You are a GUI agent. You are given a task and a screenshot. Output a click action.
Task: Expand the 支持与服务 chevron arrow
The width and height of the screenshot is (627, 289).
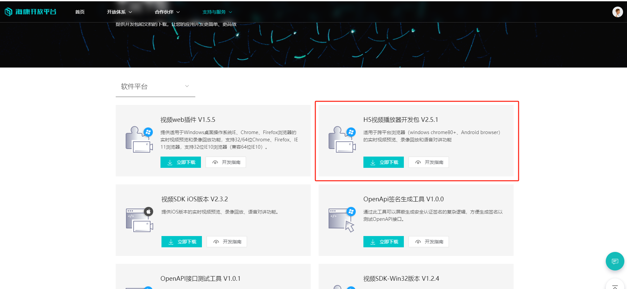pos(230,12)
